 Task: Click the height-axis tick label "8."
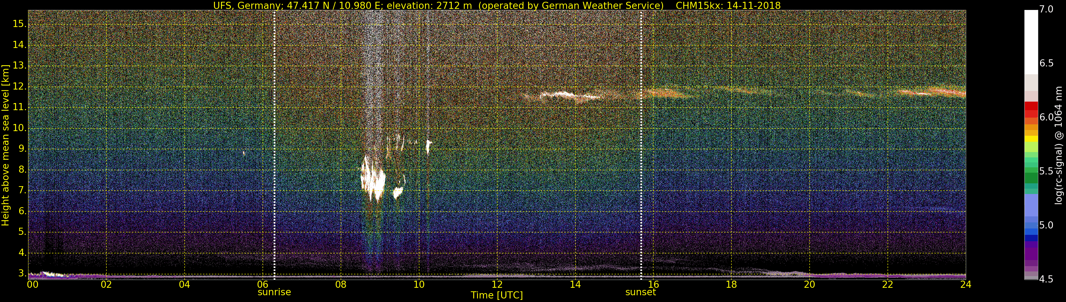coord(22,169)
